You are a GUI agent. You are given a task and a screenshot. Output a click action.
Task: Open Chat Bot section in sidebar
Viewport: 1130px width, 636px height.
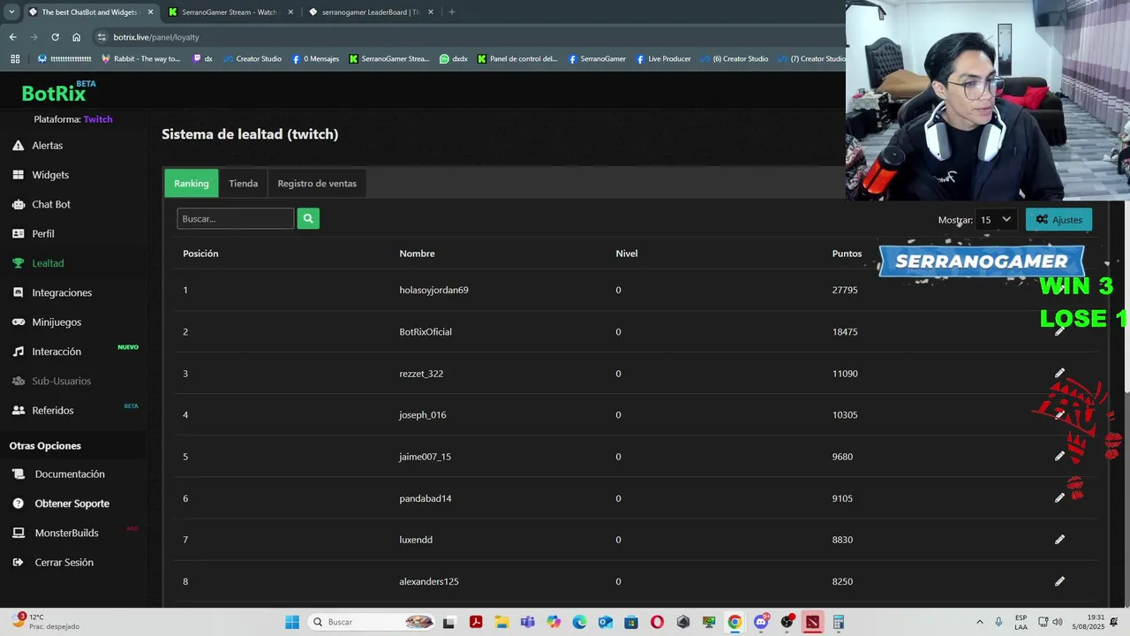pyautogui.click(x=51, y=204)
